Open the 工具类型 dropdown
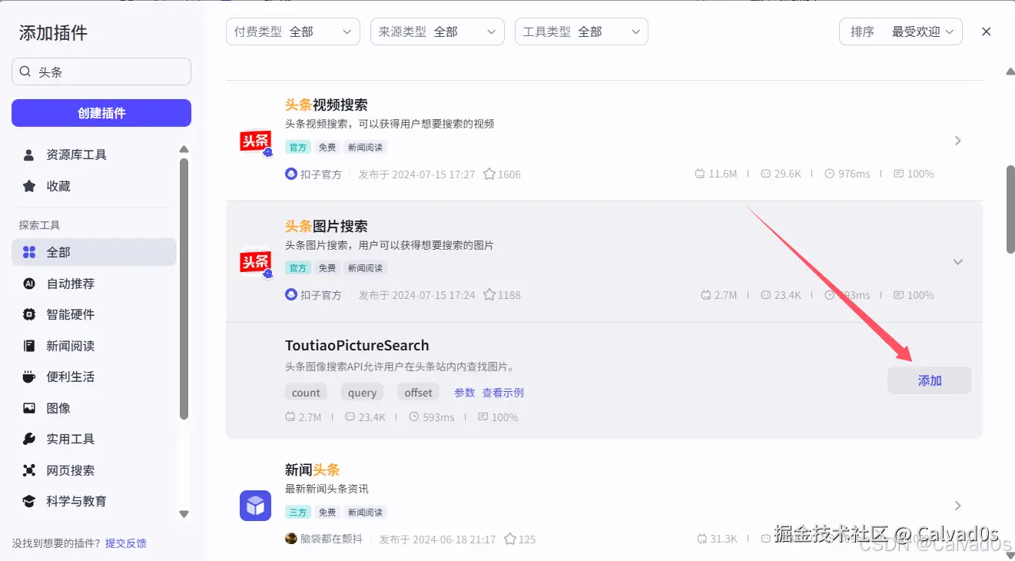This screenshot has width=1015, height=561. 582,32
